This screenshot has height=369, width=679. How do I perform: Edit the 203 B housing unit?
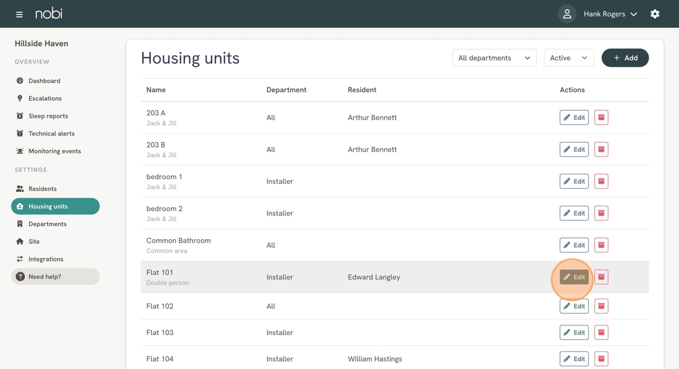[574, 150]
